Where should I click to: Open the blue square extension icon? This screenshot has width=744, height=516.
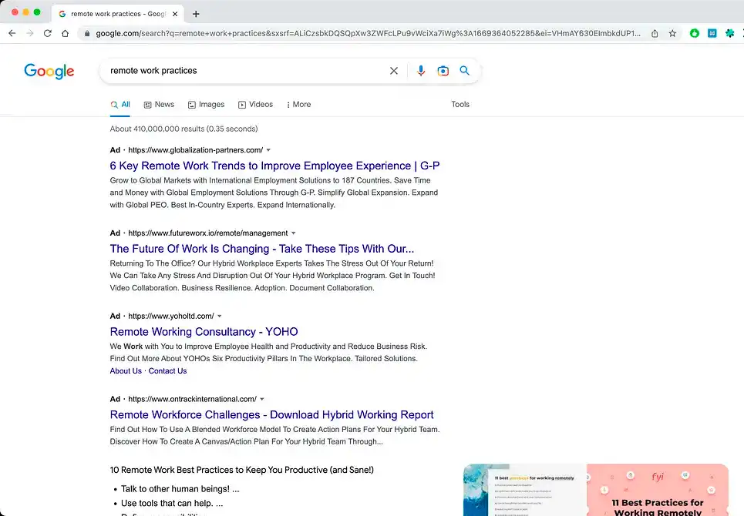tap(712, 33)
